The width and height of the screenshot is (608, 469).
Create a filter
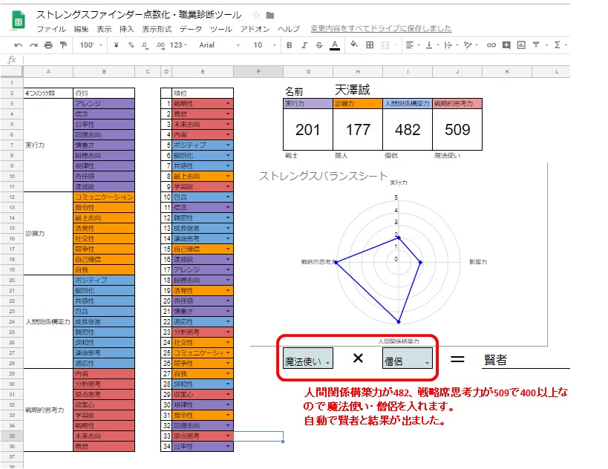point(536,45)
